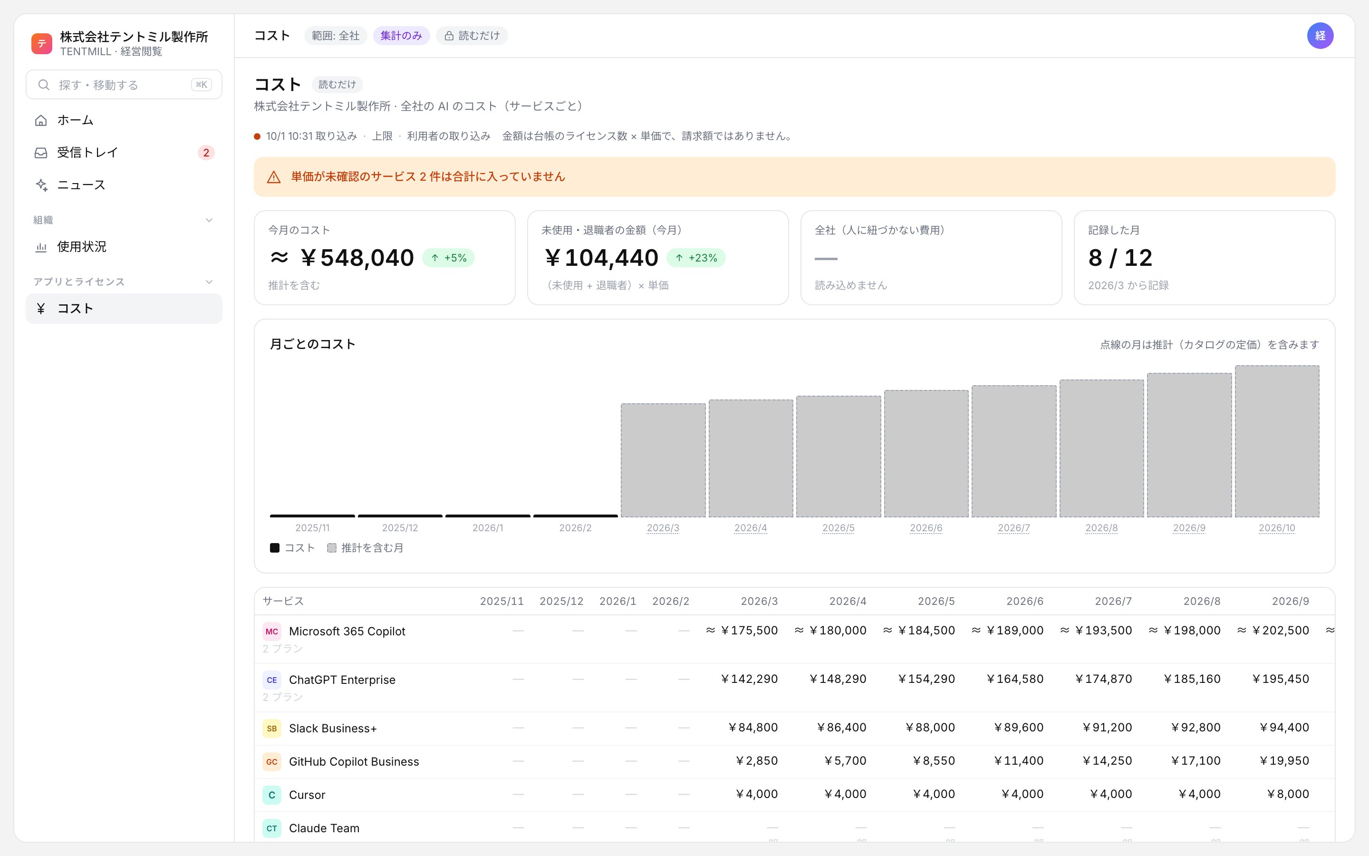
Task: Click the ニュース sparkle icon
Action: point(41,185)
